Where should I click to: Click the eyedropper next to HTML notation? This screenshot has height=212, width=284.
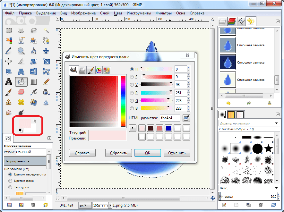point(186,118)
